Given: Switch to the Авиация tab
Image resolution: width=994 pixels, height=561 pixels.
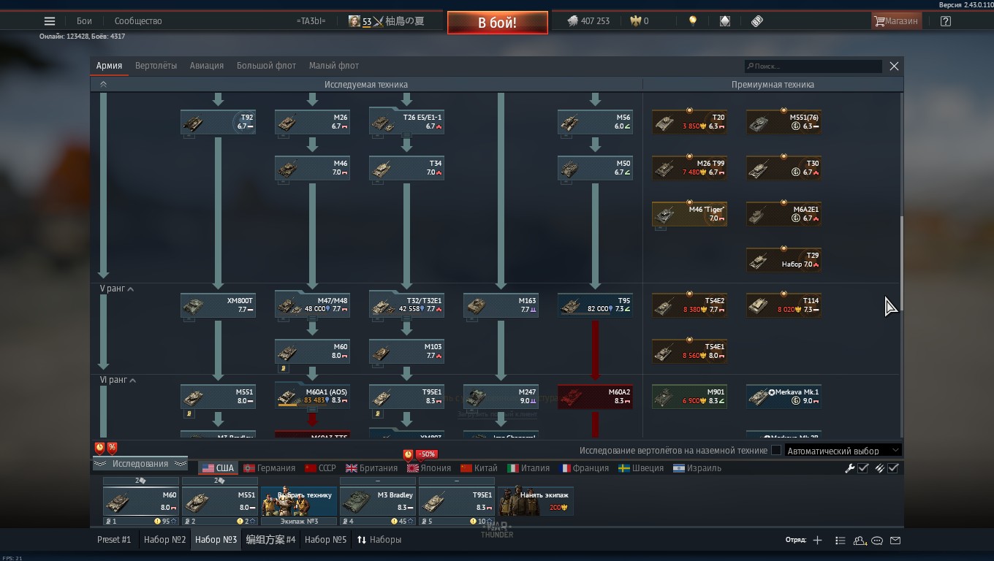Looking at the screenshot, I should (207, 66).
